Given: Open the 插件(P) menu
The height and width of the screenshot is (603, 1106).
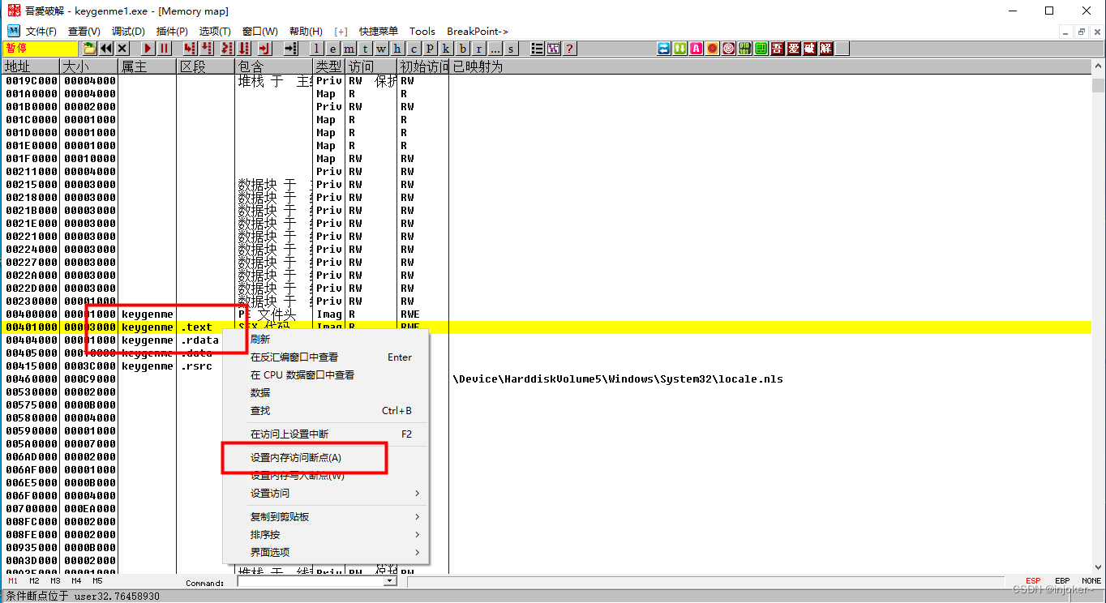Looking at the screenshot, I should click(172, 32).
